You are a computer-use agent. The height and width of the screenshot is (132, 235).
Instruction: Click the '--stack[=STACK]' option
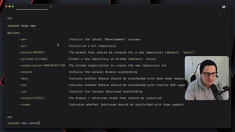coord(31,98)
